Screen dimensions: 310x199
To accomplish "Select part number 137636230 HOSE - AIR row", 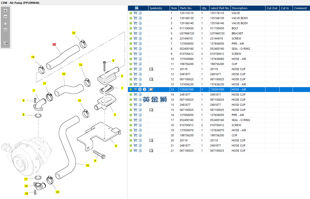I will pos(219,84).
